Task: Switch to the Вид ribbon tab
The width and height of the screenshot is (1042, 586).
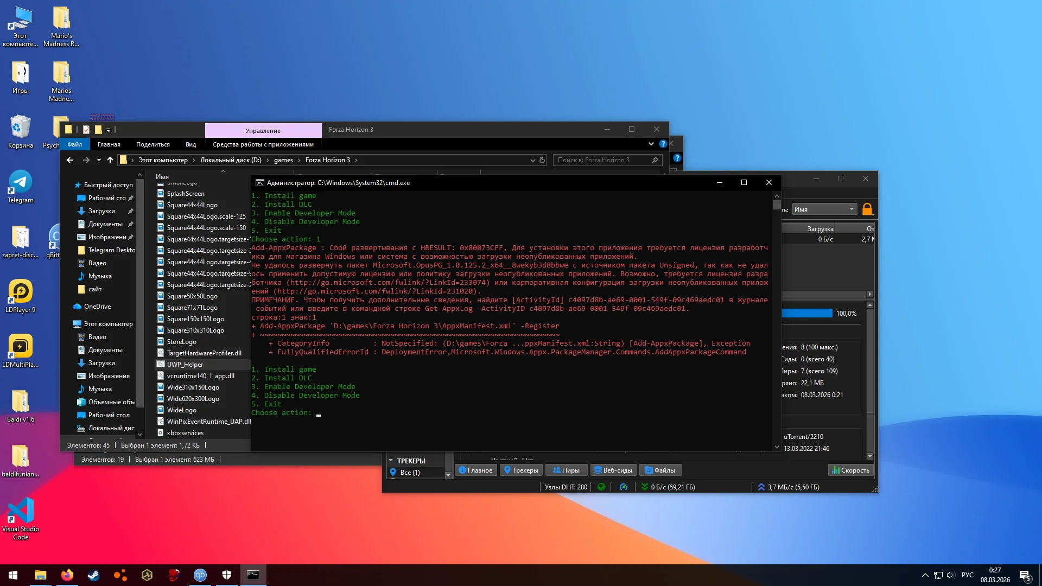Action: coord(190,144)
